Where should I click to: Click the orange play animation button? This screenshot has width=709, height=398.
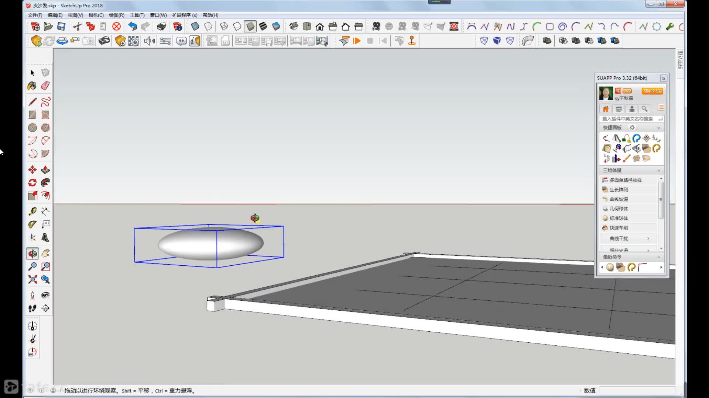(357, 41)
